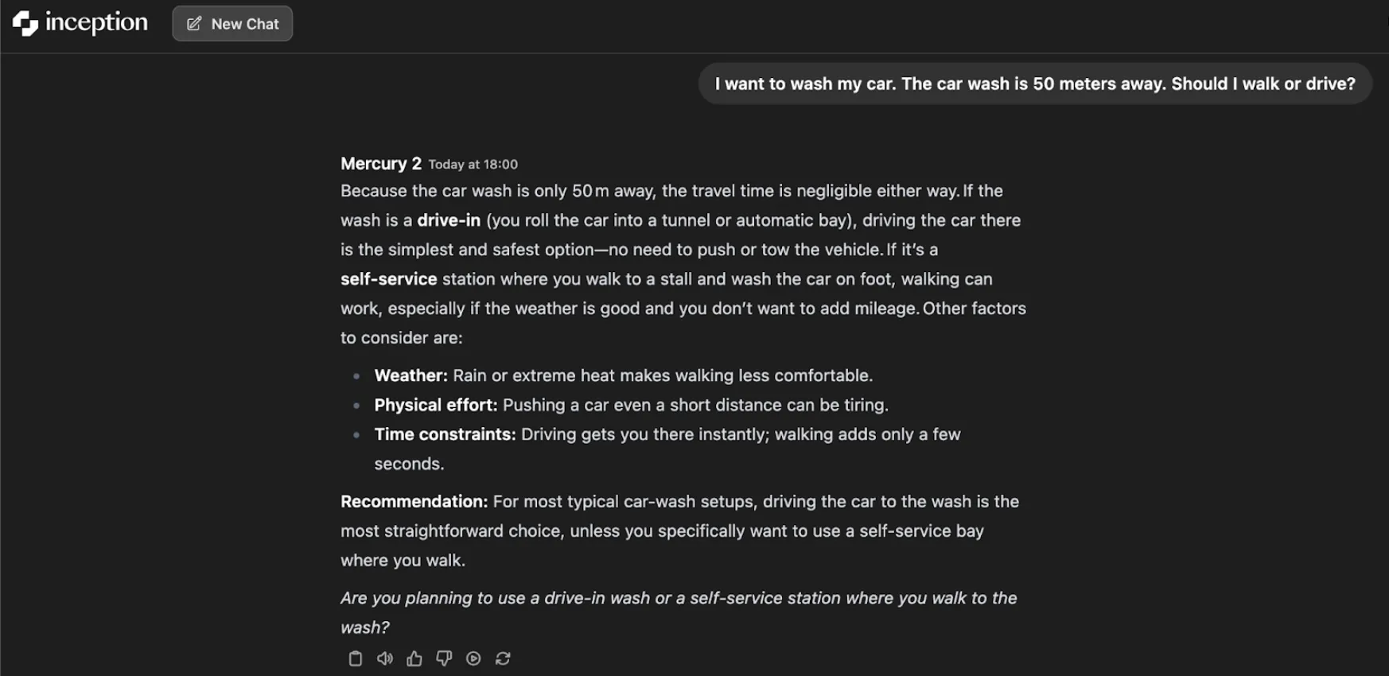
Task: Click the bold 'drive-in' text
Action: tap(449, 220)
